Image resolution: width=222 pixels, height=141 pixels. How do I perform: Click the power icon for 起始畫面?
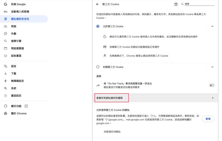coord(6,56)
